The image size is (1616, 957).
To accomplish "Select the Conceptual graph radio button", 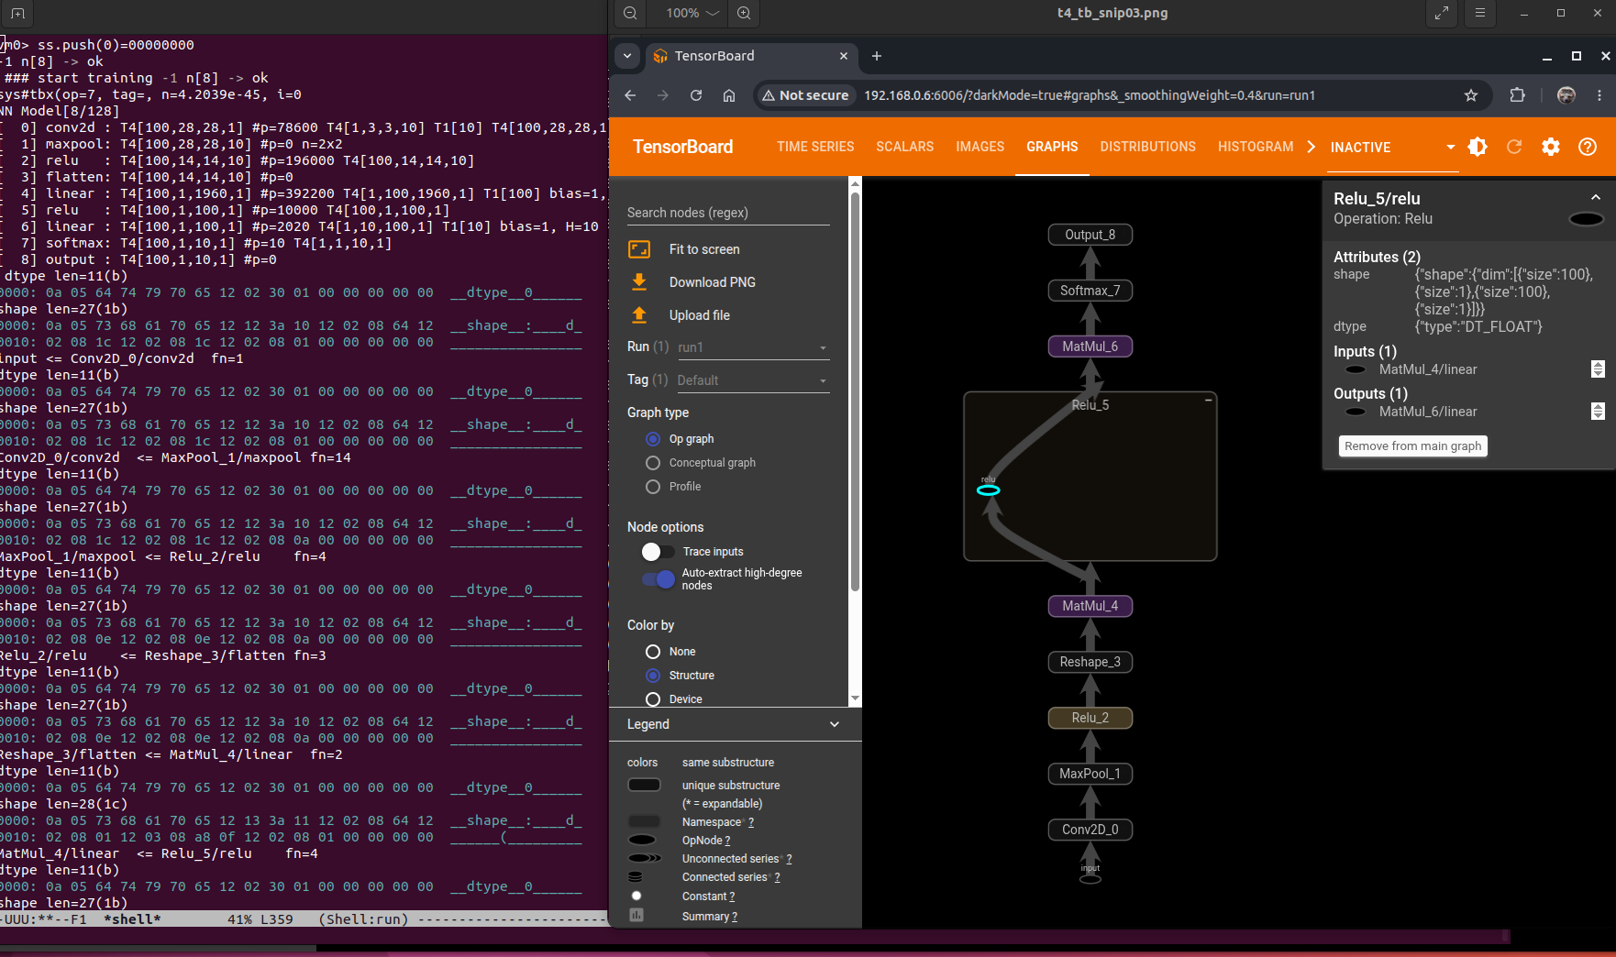I will coord(653,463).
